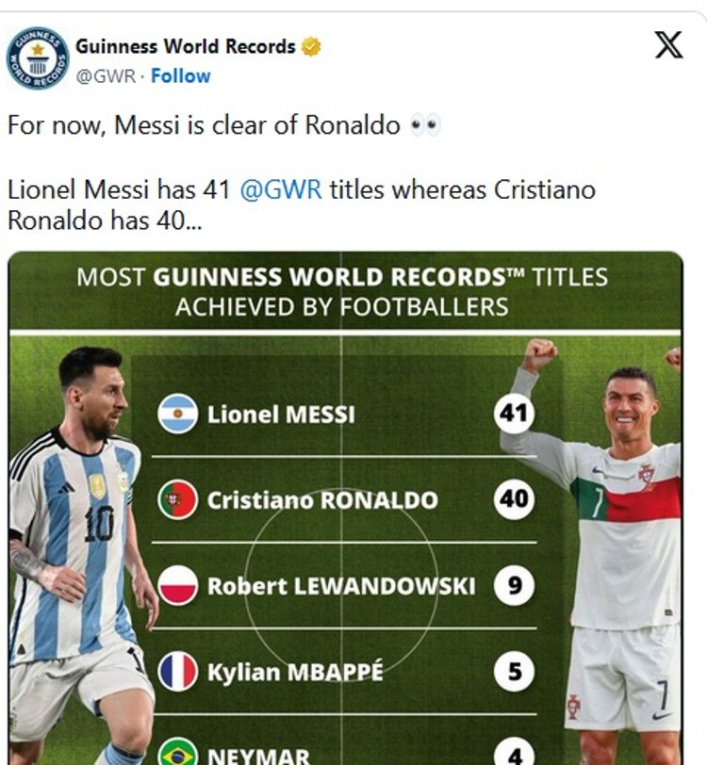The height and width of the screenshot is (765, 724).
Task: Click the Guinness World Records profile avatar
Action: [38, 58]
